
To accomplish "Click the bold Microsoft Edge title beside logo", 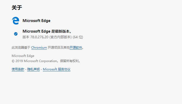I will [37, 21].
